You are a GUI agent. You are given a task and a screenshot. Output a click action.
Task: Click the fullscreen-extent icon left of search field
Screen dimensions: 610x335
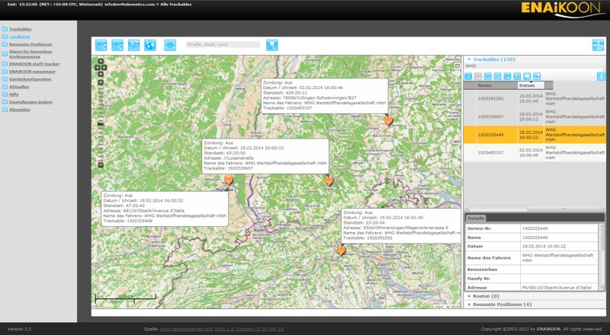click(x=170, y=45)
